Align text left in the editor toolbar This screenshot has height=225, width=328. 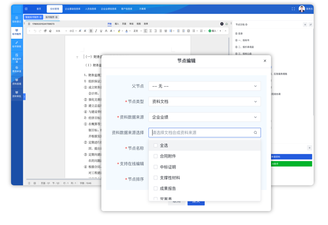click(146, 31)
